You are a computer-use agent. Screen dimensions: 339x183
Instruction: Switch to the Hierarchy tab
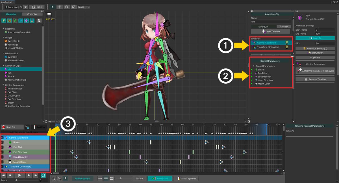[11, 14]
